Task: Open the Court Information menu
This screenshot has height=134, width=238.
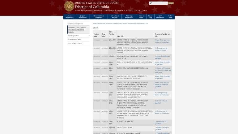Action: (70, 17)
